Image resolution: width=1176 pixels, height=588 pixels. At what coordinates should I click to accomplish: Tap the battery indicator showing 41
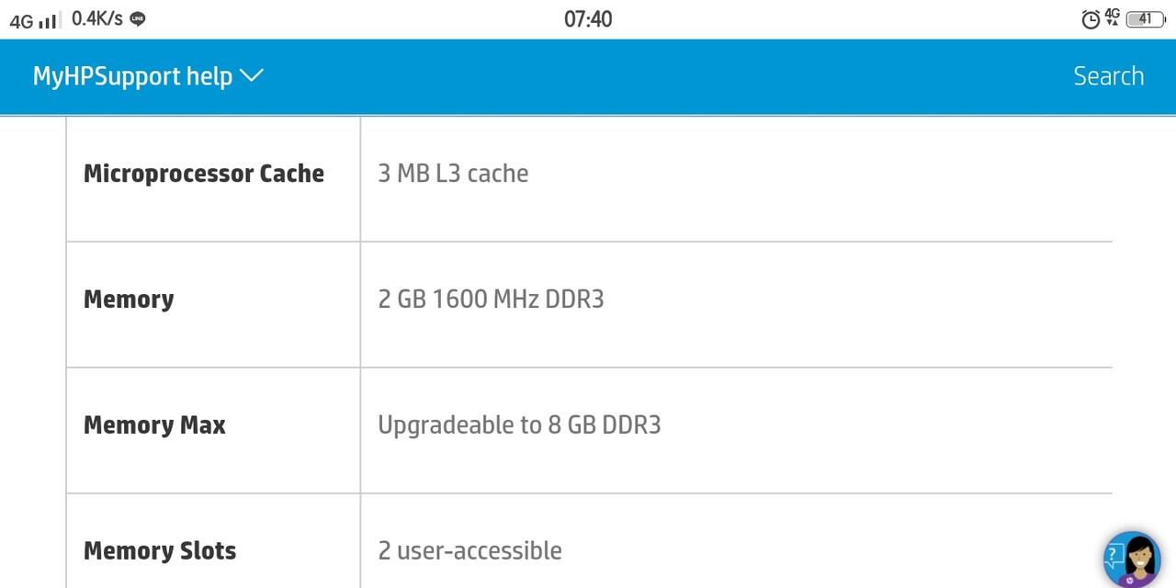click(1146, 18)
